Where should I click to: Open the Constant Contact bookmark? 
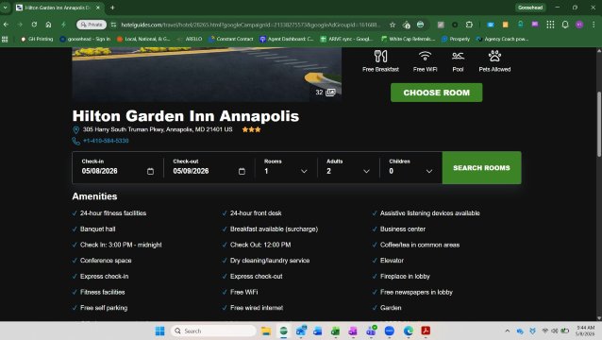[231, 39]
